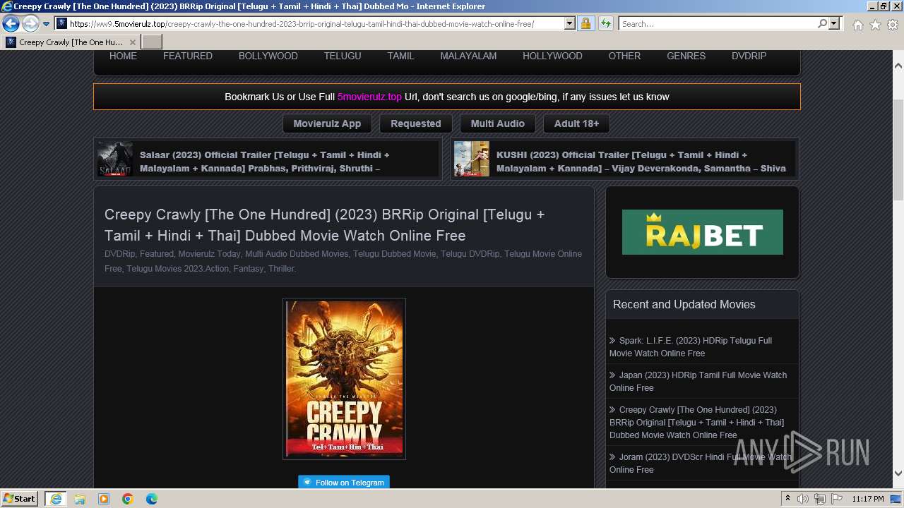Screen dimensions: 904x508
Task: Open Internet Explorer from taskbar
Action: [x=56, y=499]
